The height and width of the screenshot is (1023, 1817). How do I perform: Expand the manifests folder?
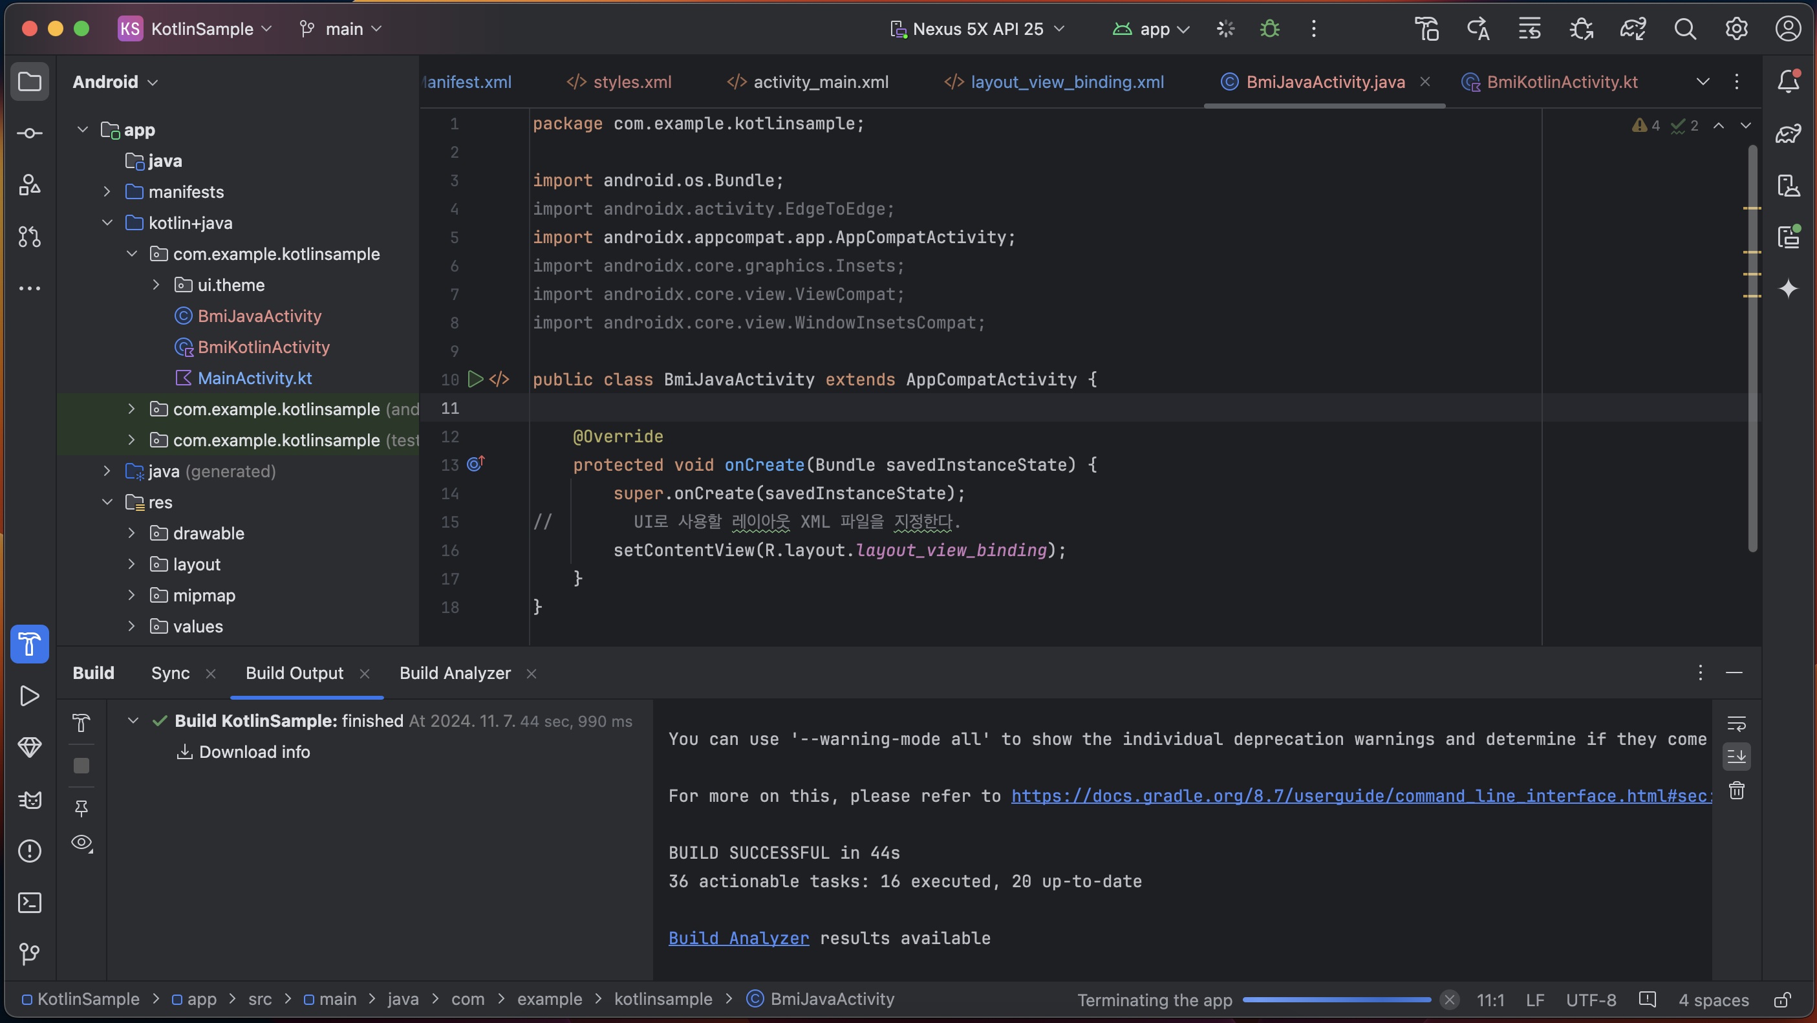(107, 192)
